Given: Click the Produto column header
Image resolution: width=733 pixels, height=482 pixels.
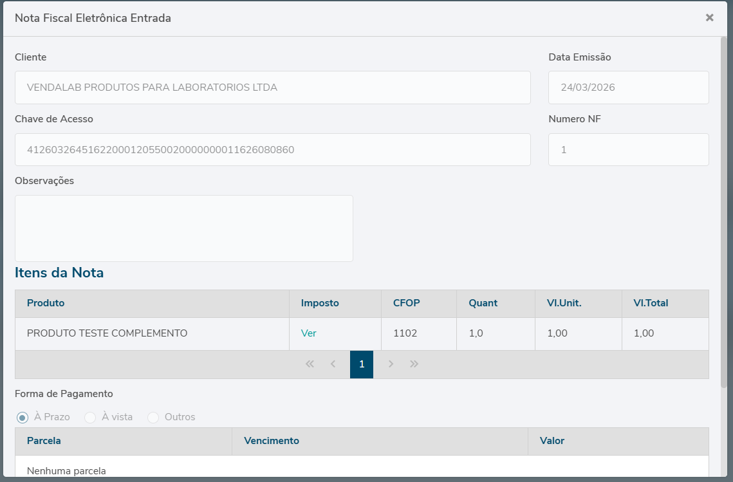Looking at the screenshot, I should tap(46, 303).
